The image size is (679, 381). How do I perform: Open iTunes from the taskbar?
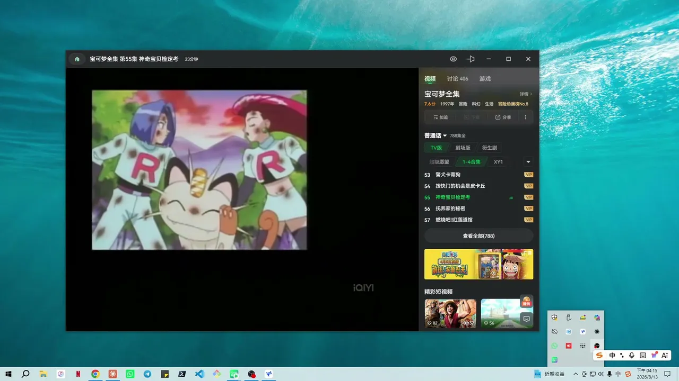click(61, 374)
